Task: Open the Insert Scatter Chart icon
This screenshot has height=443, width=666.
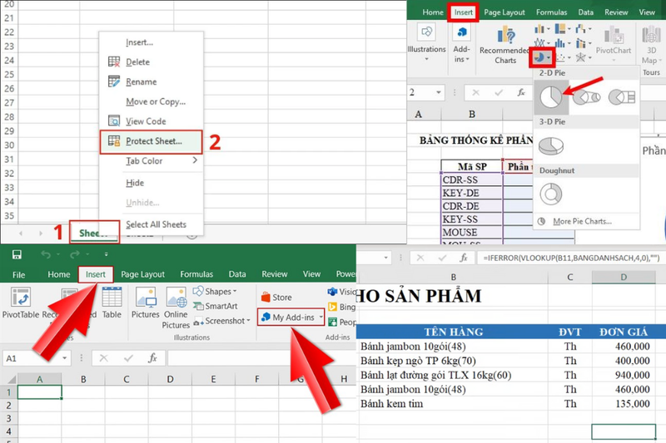Action: [x=563, y=57]
